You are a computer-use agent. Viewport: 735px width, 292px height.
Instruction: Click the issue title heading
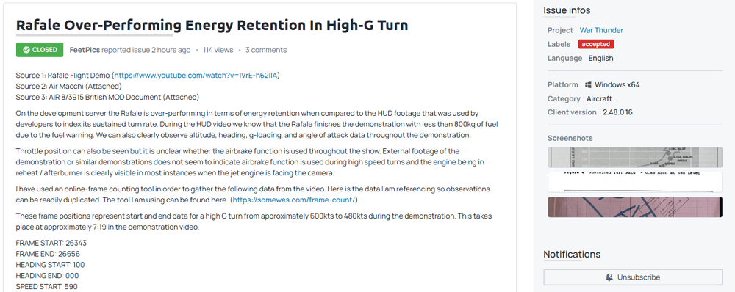pos(212,25)
